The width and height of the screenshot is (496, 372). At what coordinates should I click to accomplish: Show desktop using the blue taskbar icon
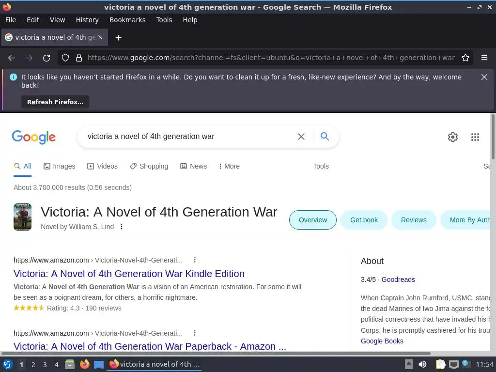tap(99, 365)
